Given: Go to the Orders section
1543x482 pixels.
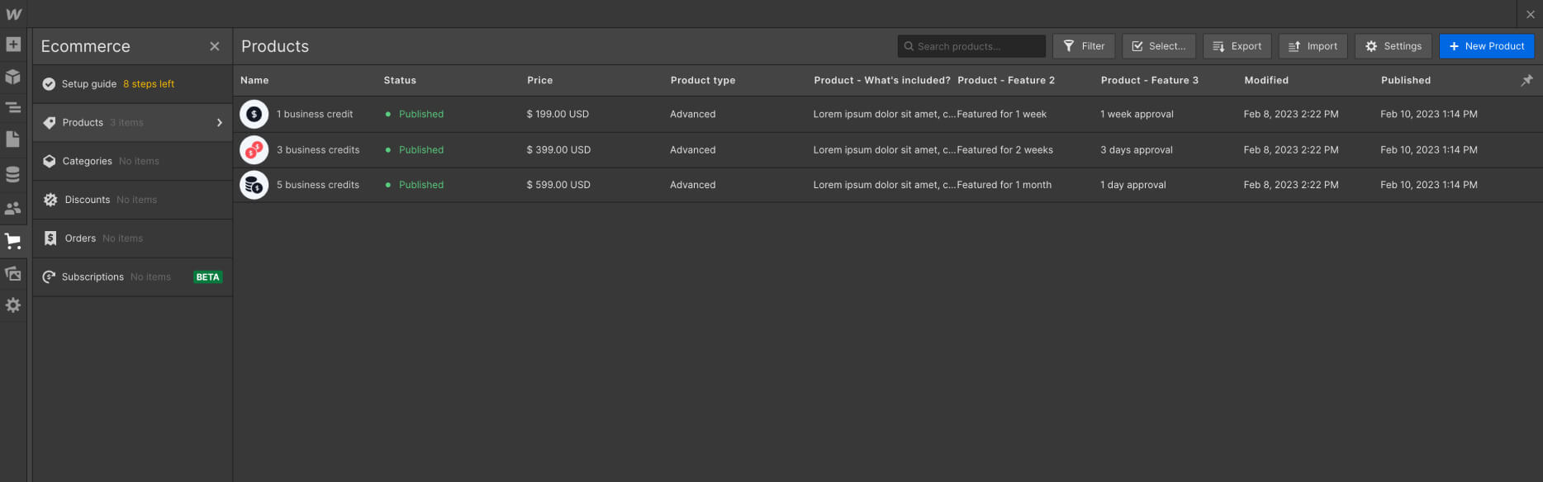Looking at the screenshot, I should pos(81,239).
